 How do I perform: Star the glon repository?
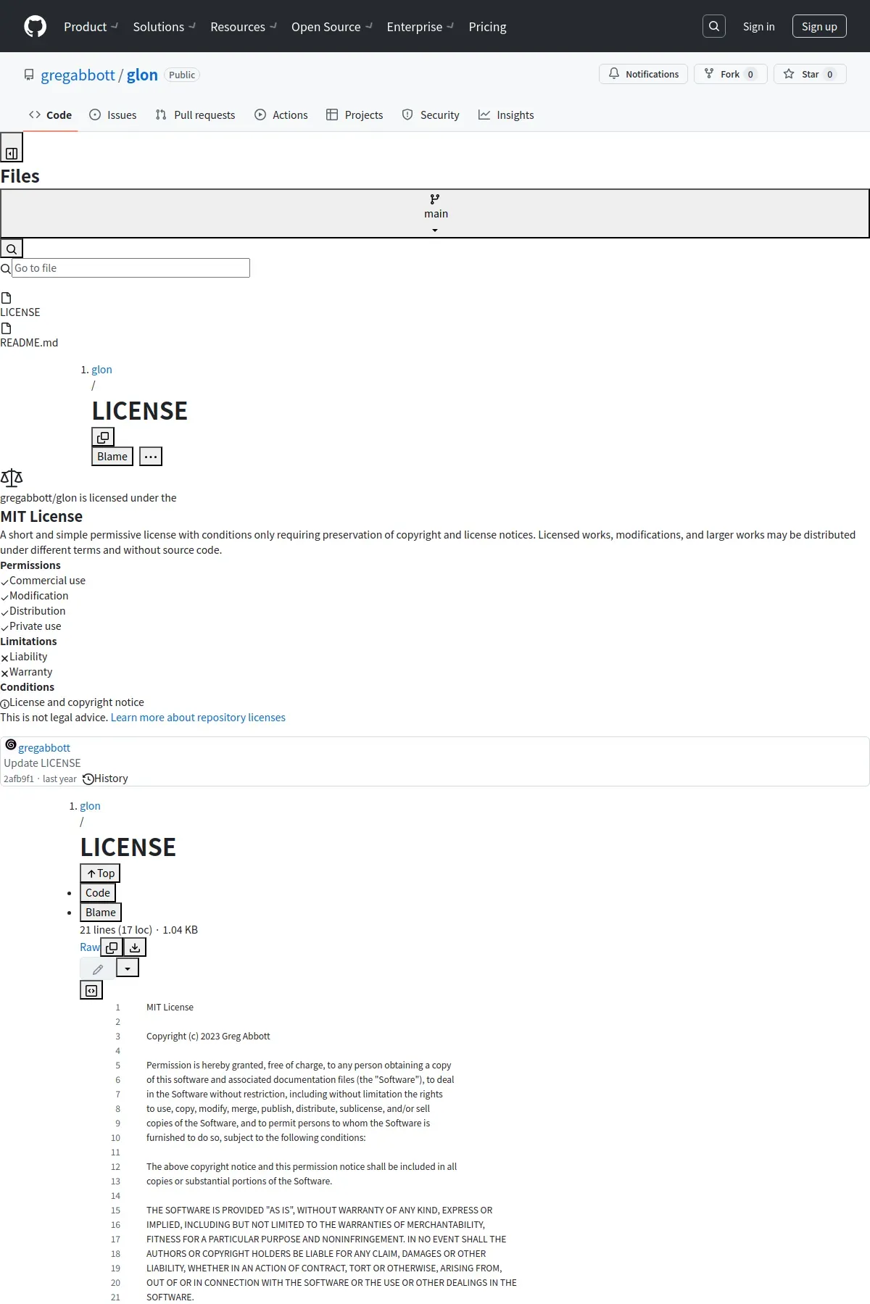[810, 74]
